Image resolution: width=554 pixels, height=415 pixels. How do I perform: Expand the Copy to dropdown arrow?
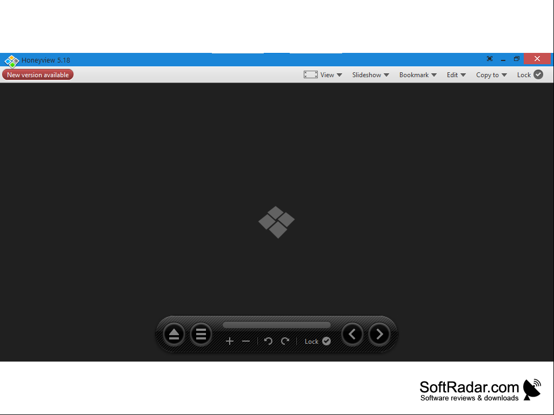[x=504, y=75]
